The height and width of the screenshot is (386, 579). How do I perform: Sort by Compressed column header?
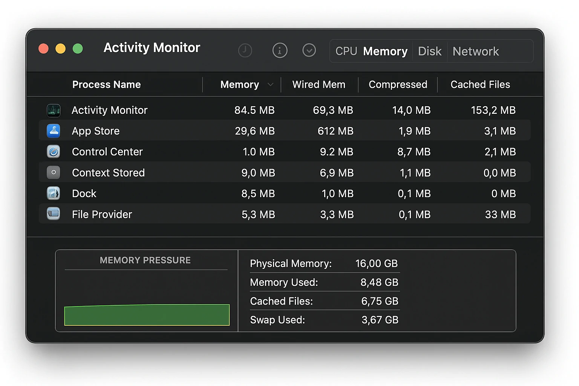398,84
